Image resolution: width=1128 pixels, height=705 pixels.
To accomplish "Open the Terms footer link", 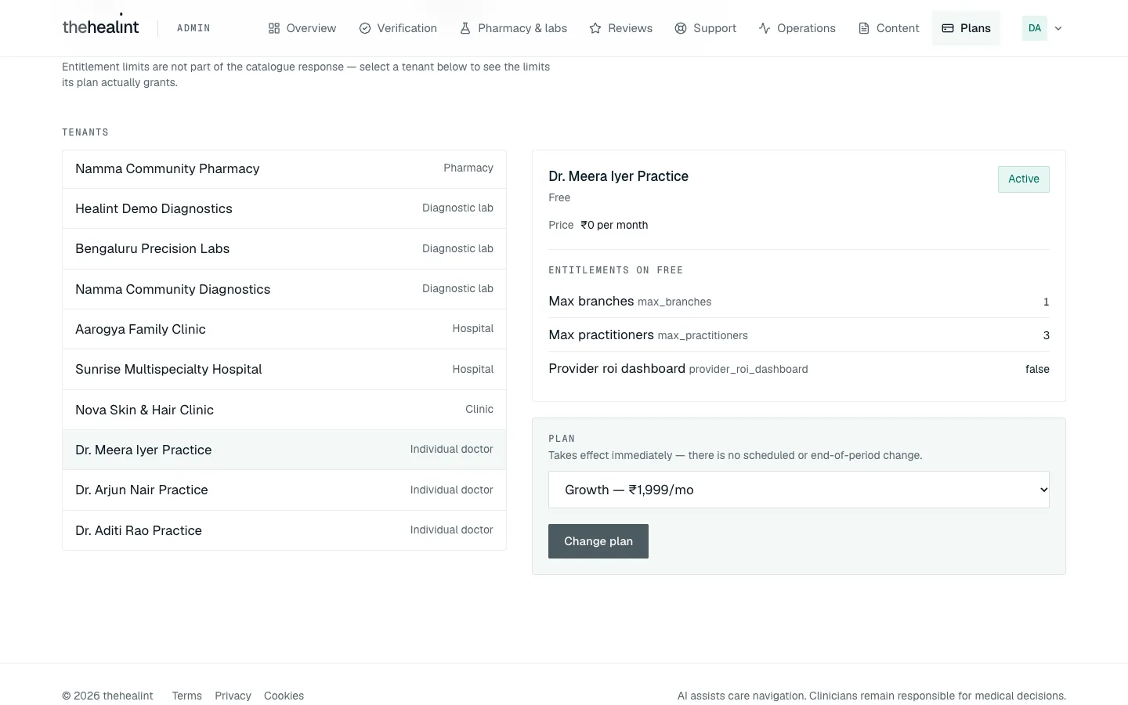I will click(187, 696).
